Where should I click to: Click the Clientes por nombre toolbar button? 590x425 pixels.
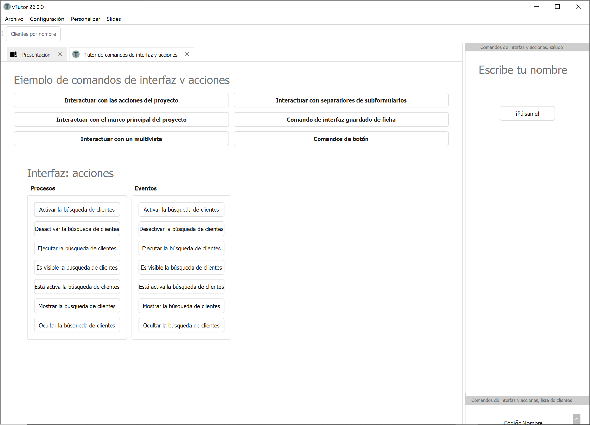pyautogui.click(x=33, y=34)
